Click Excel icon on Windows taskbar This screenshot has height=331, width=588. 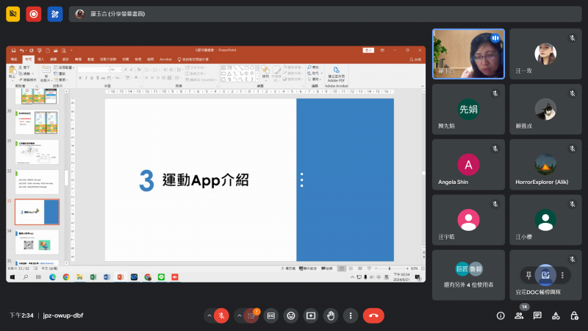tap(93, 277)
